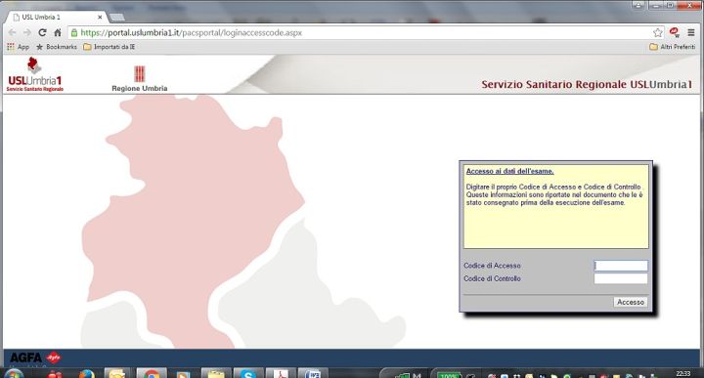The height and width of the screenshot is (378, 704).
Task: Click the AGFA logo in footer
Action: [x=35, y=357]
